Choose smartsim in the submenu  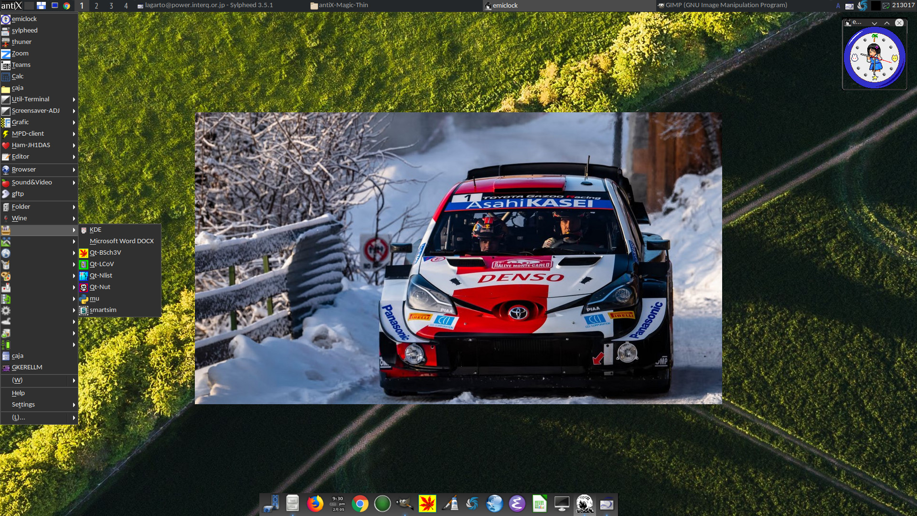(103, 310)
